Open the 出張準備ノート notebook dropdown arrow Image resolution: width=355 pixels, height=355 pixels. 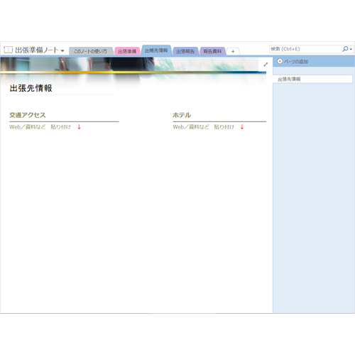point(62,50)
